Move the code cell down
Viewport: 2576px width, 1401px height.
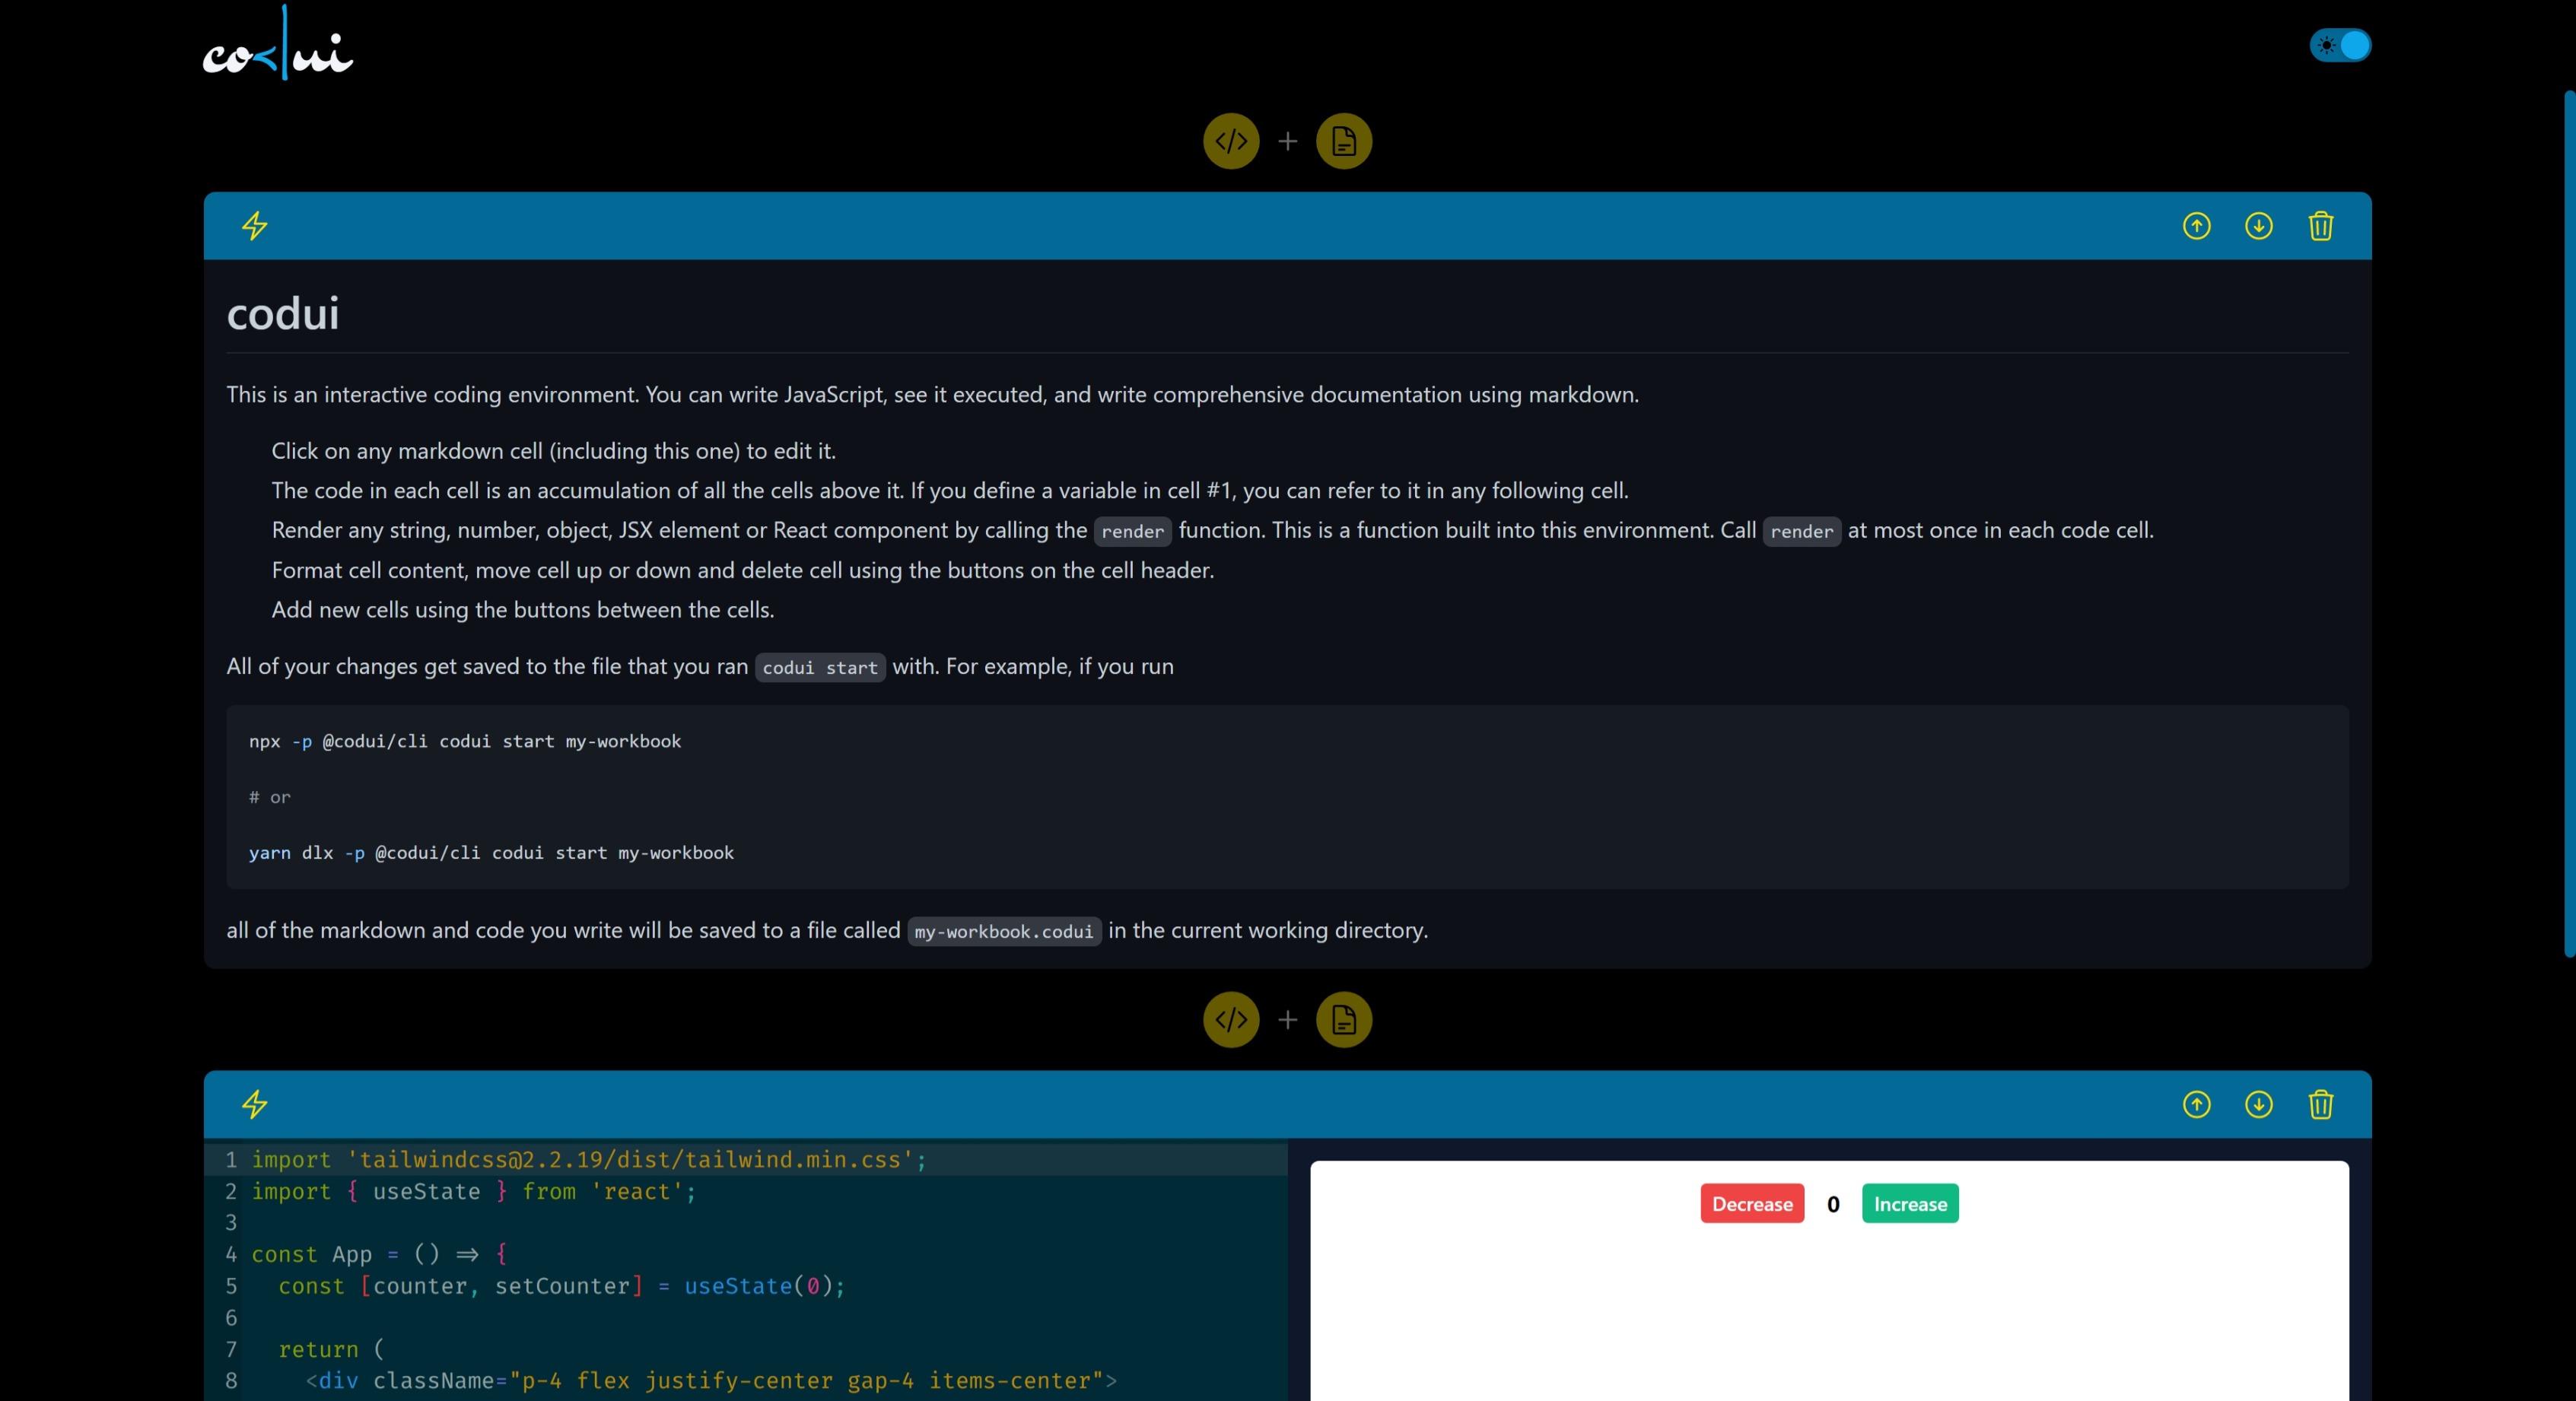(2258, 1104)
